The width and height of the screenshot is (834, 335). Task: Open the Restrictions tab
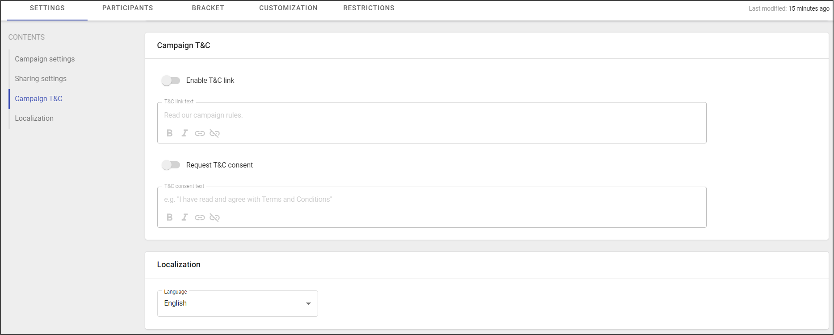coord(369,8)
